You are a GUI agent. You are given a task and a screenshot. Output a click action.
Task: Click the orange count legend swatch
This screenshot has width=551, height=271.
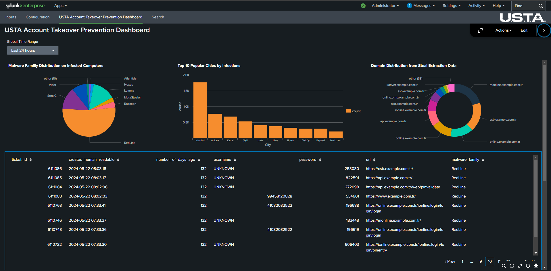(x=348, y=111)
